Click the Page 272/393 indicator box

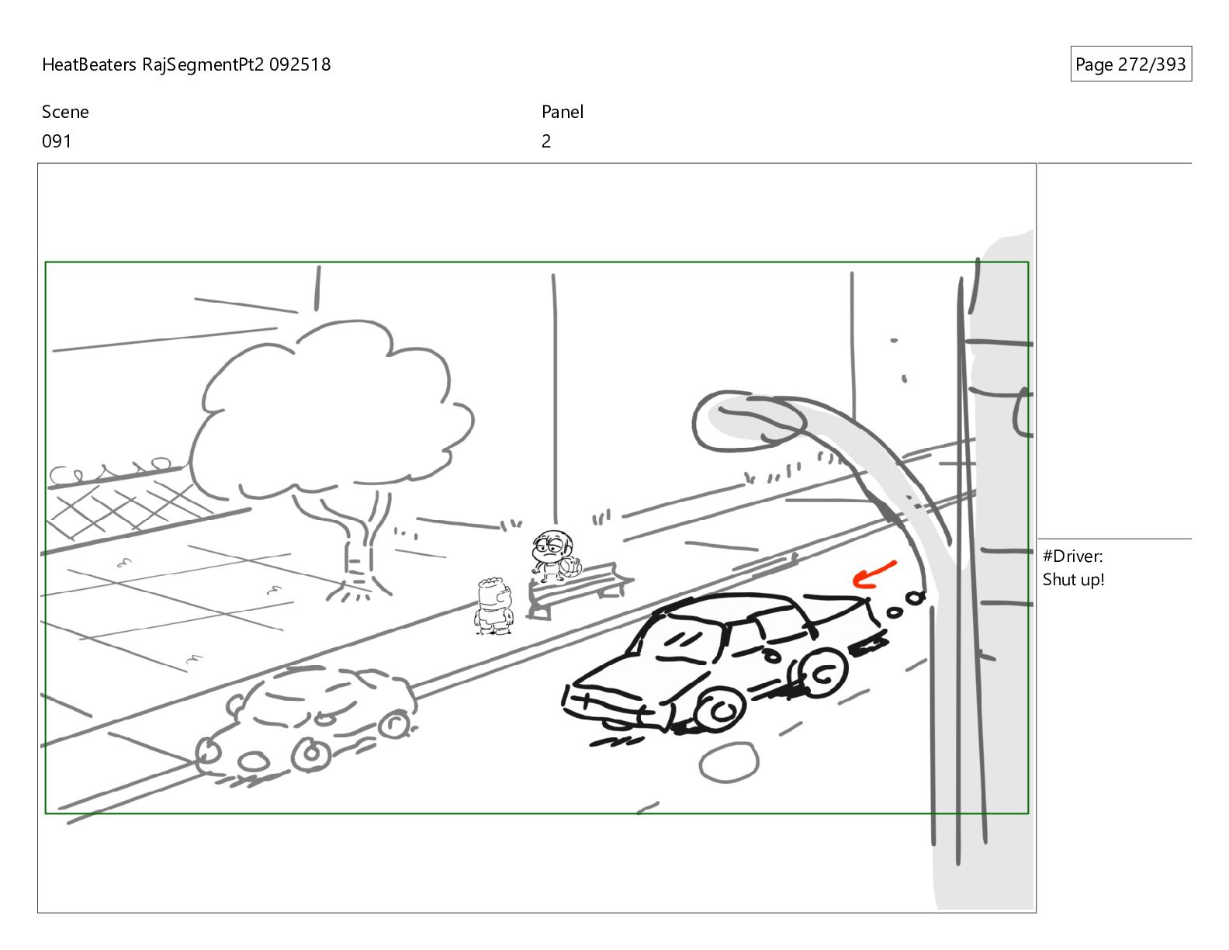pos(1130,64)
